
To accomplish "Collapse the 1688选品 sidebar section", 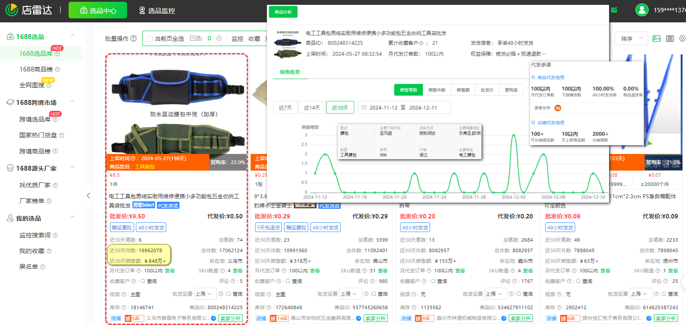I will pos(73,35).
